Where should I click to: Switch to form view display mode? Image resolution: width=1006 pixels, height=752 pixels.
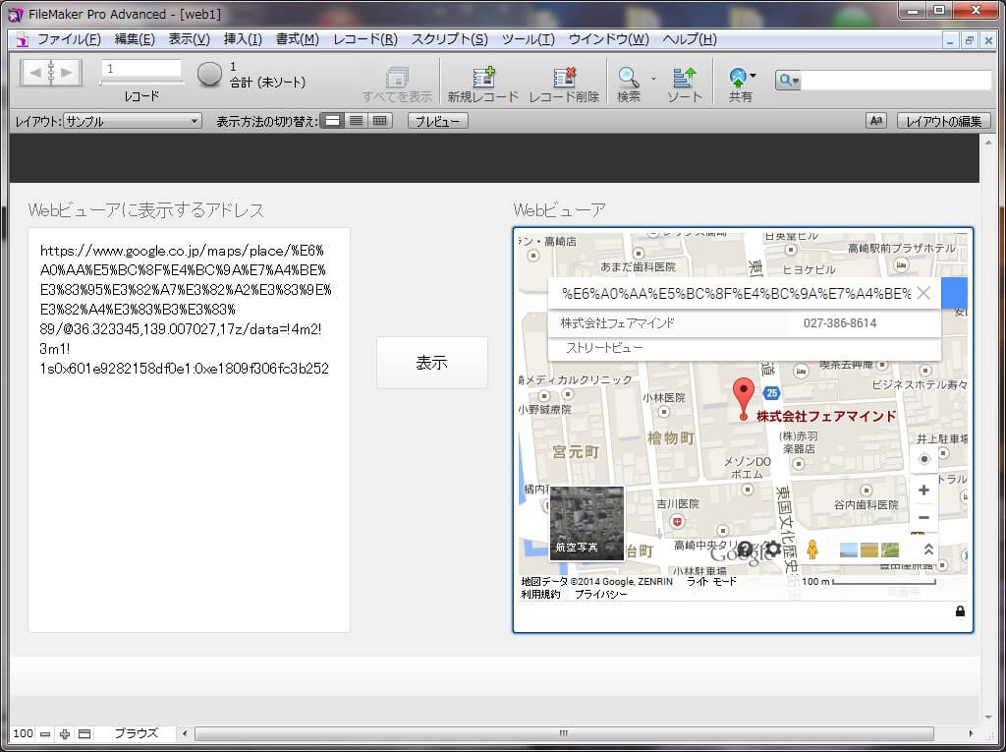tap(333, 121)
